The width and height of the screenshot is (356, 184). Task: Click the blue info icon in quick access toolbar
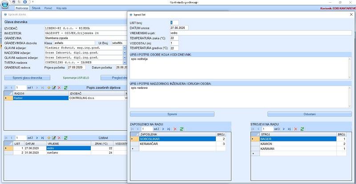[x=26, y=2]
